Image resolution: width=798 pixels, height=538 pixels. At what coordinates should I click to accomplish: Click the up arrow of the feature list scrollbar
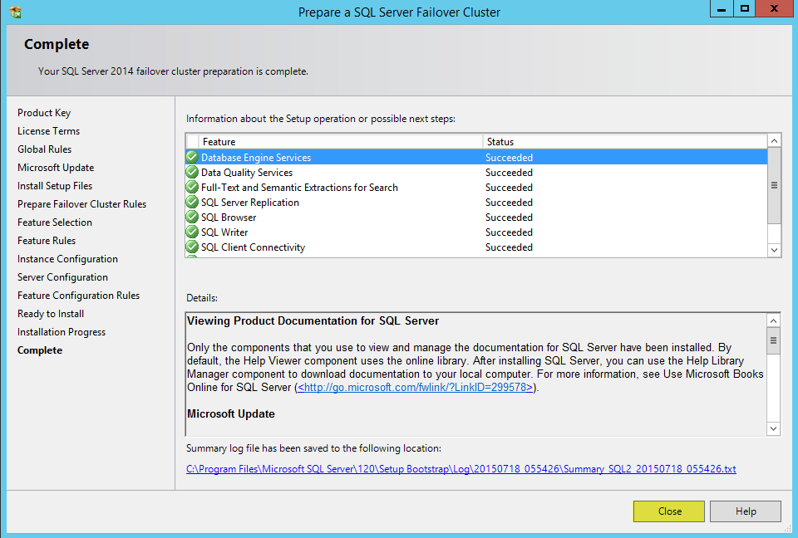click(774, 141)
